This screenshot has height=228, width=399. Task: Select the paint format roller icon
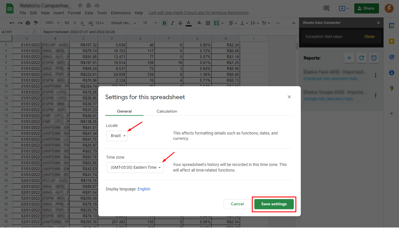pyautogui.click(x=36, y=23)
